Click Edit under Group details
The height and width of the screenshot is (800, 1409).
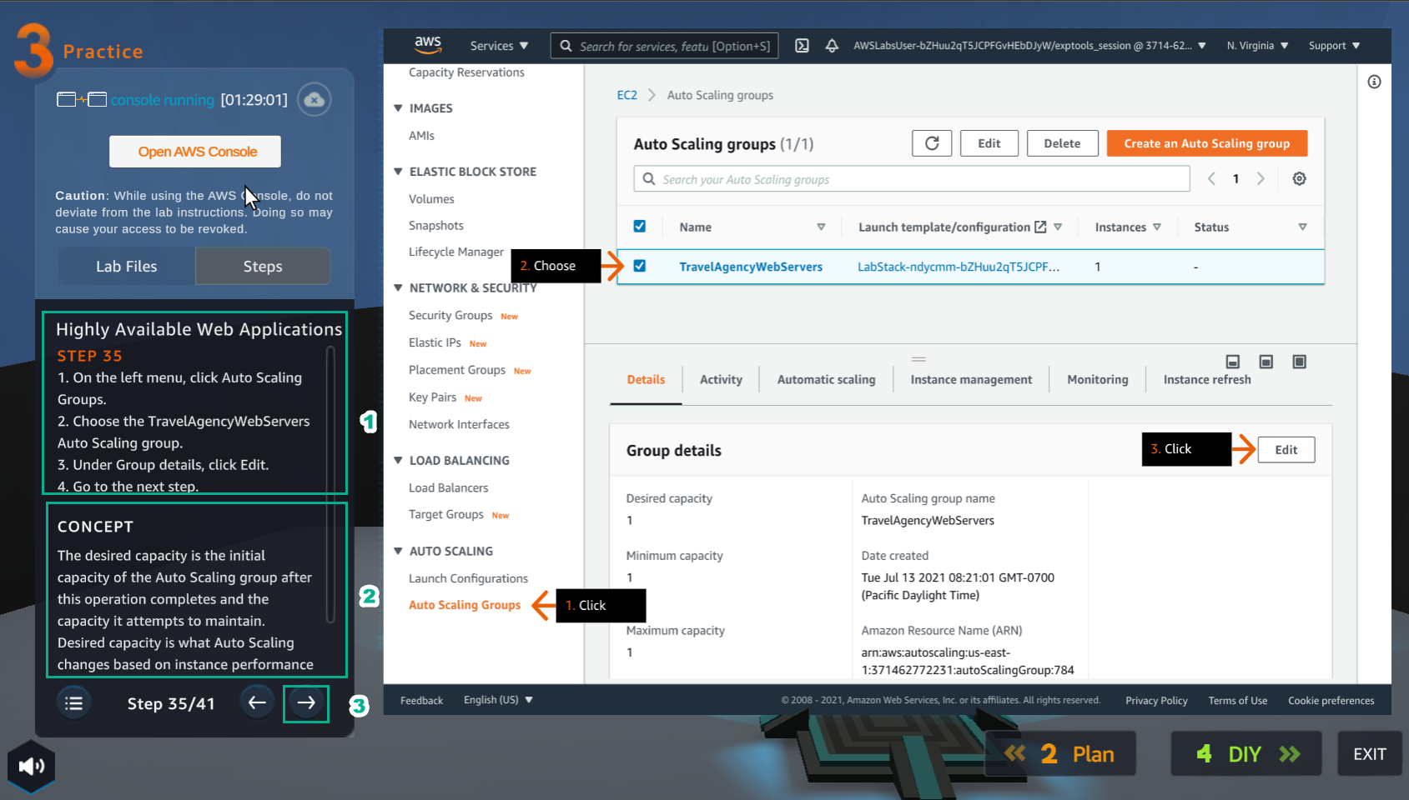pos(1286,450)
